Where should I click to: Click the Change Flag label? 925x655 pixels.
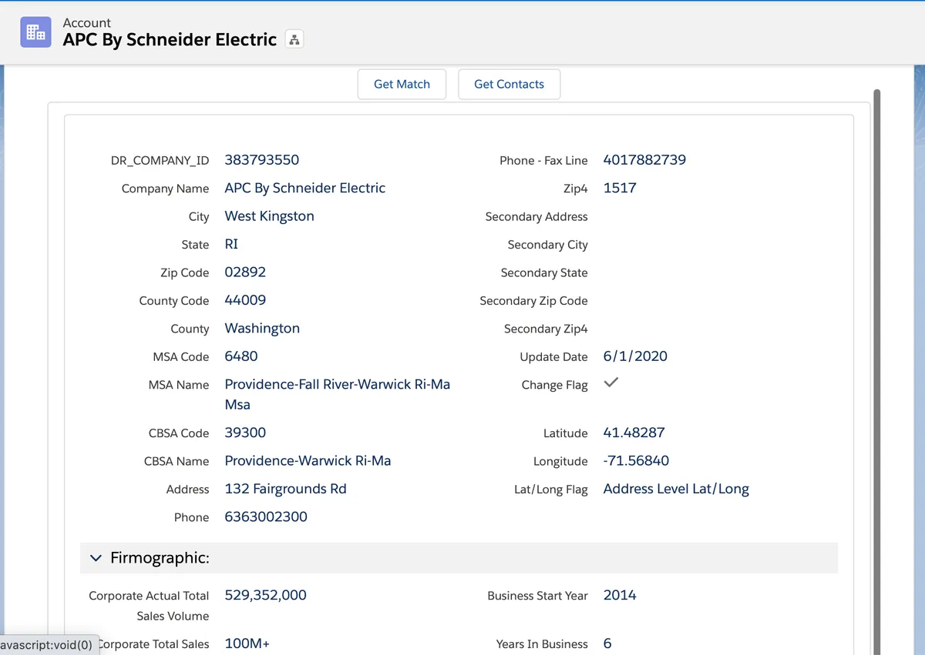tap(554, 385)
